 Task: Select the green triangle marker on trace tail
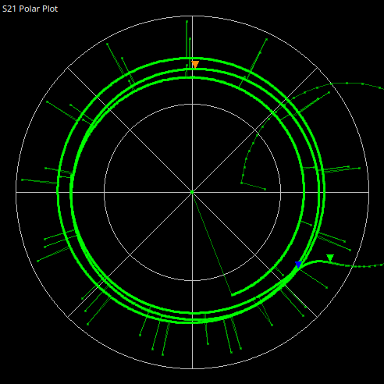[330, 258]
